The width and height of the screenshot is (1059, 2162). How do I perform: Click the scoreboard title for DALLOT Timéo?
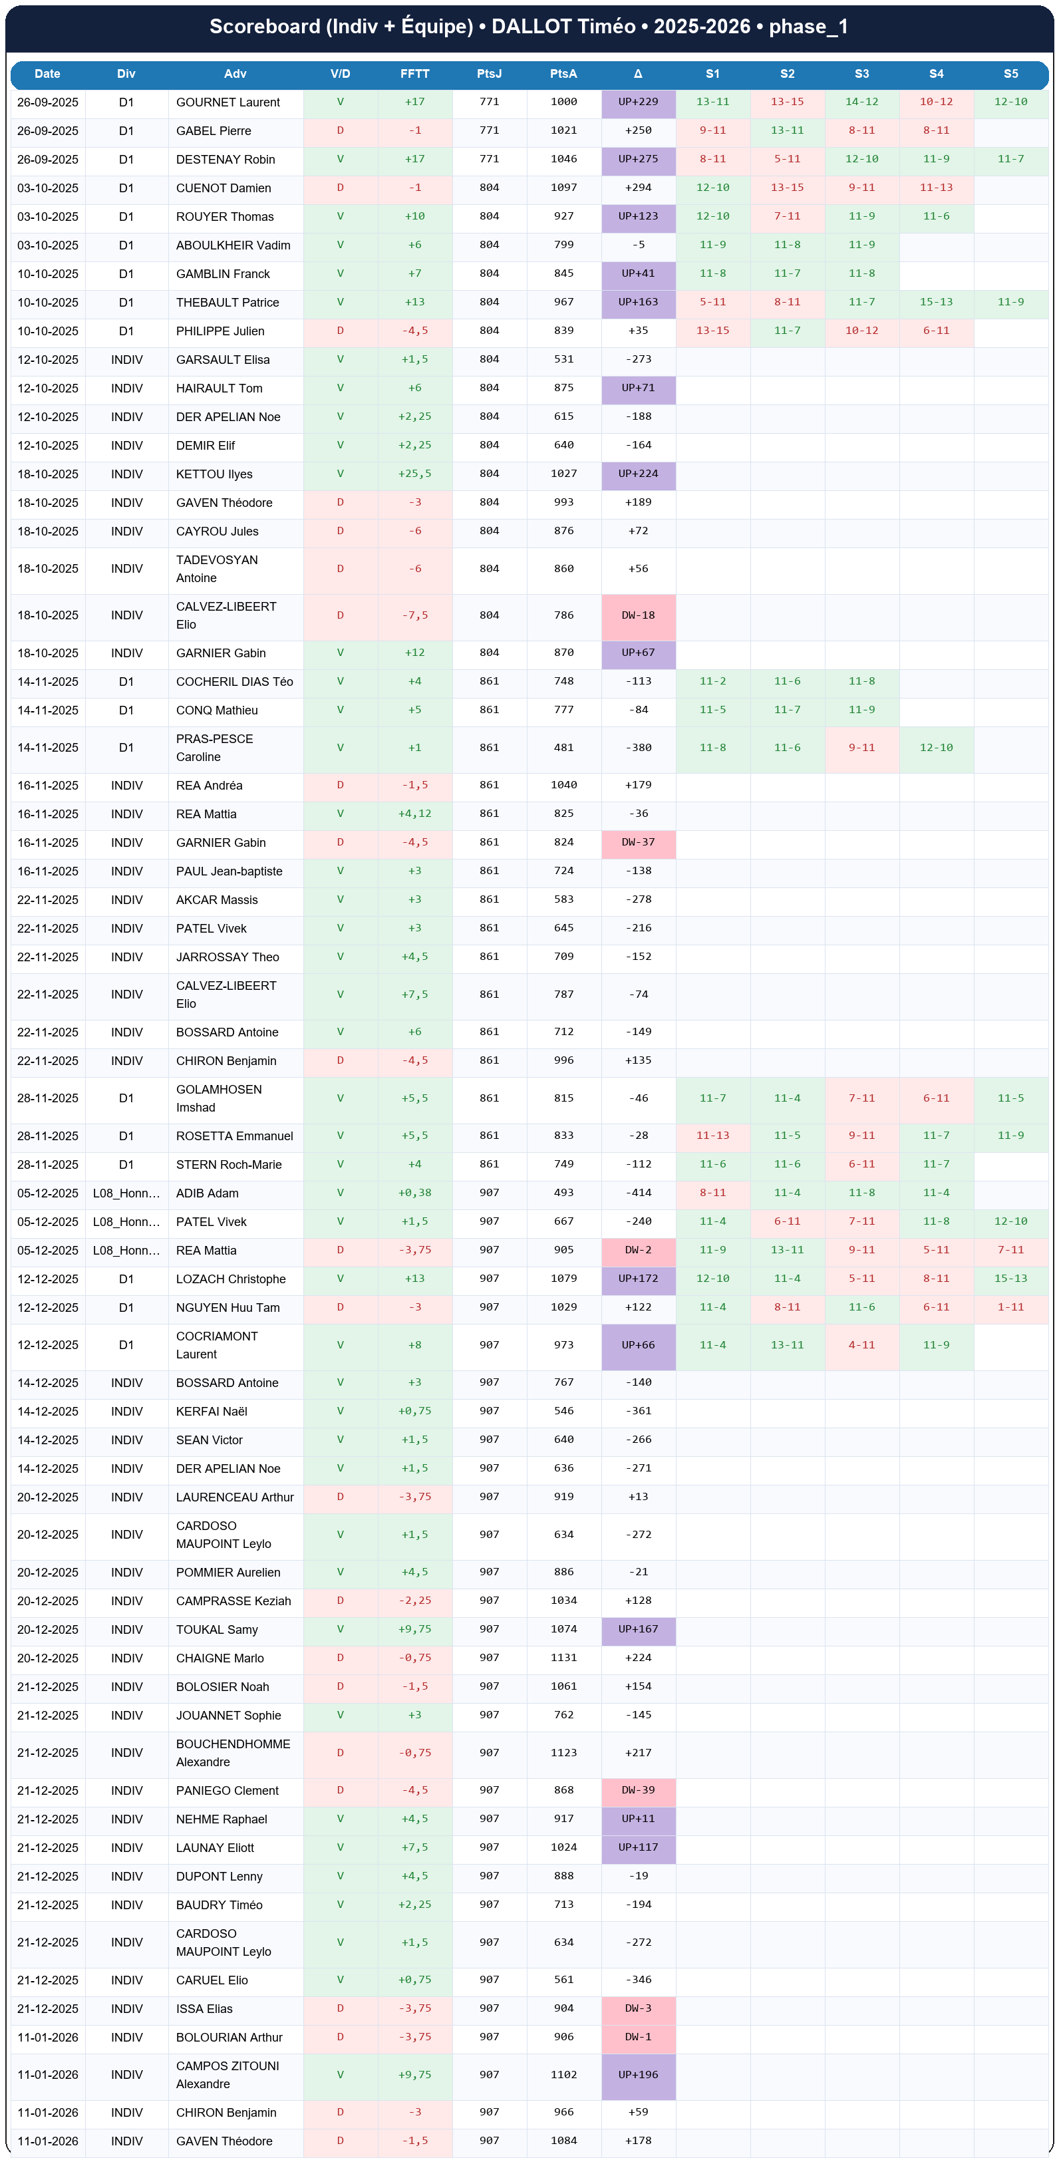[529, 27]
